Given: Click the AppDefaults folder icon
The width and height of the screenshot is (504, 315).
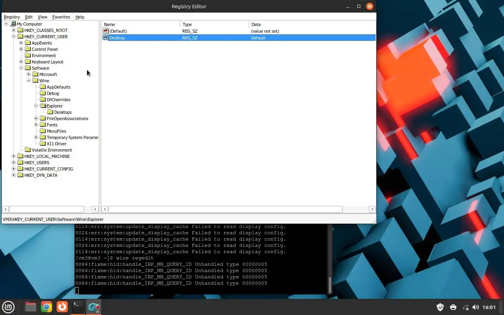Looking at the screenshot, I should [x=43, y=87].
